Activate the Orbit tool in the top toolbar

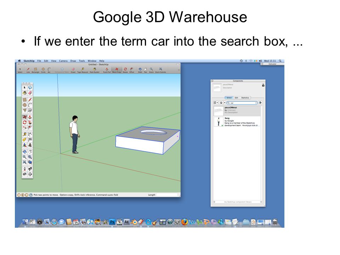tap(140, 69)
